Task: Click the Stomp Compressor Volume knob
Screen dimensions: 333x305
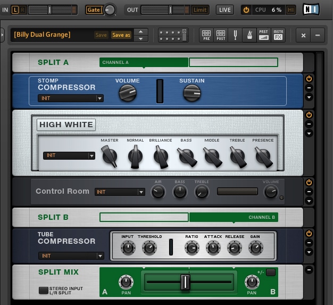Action: coord(128,93)
